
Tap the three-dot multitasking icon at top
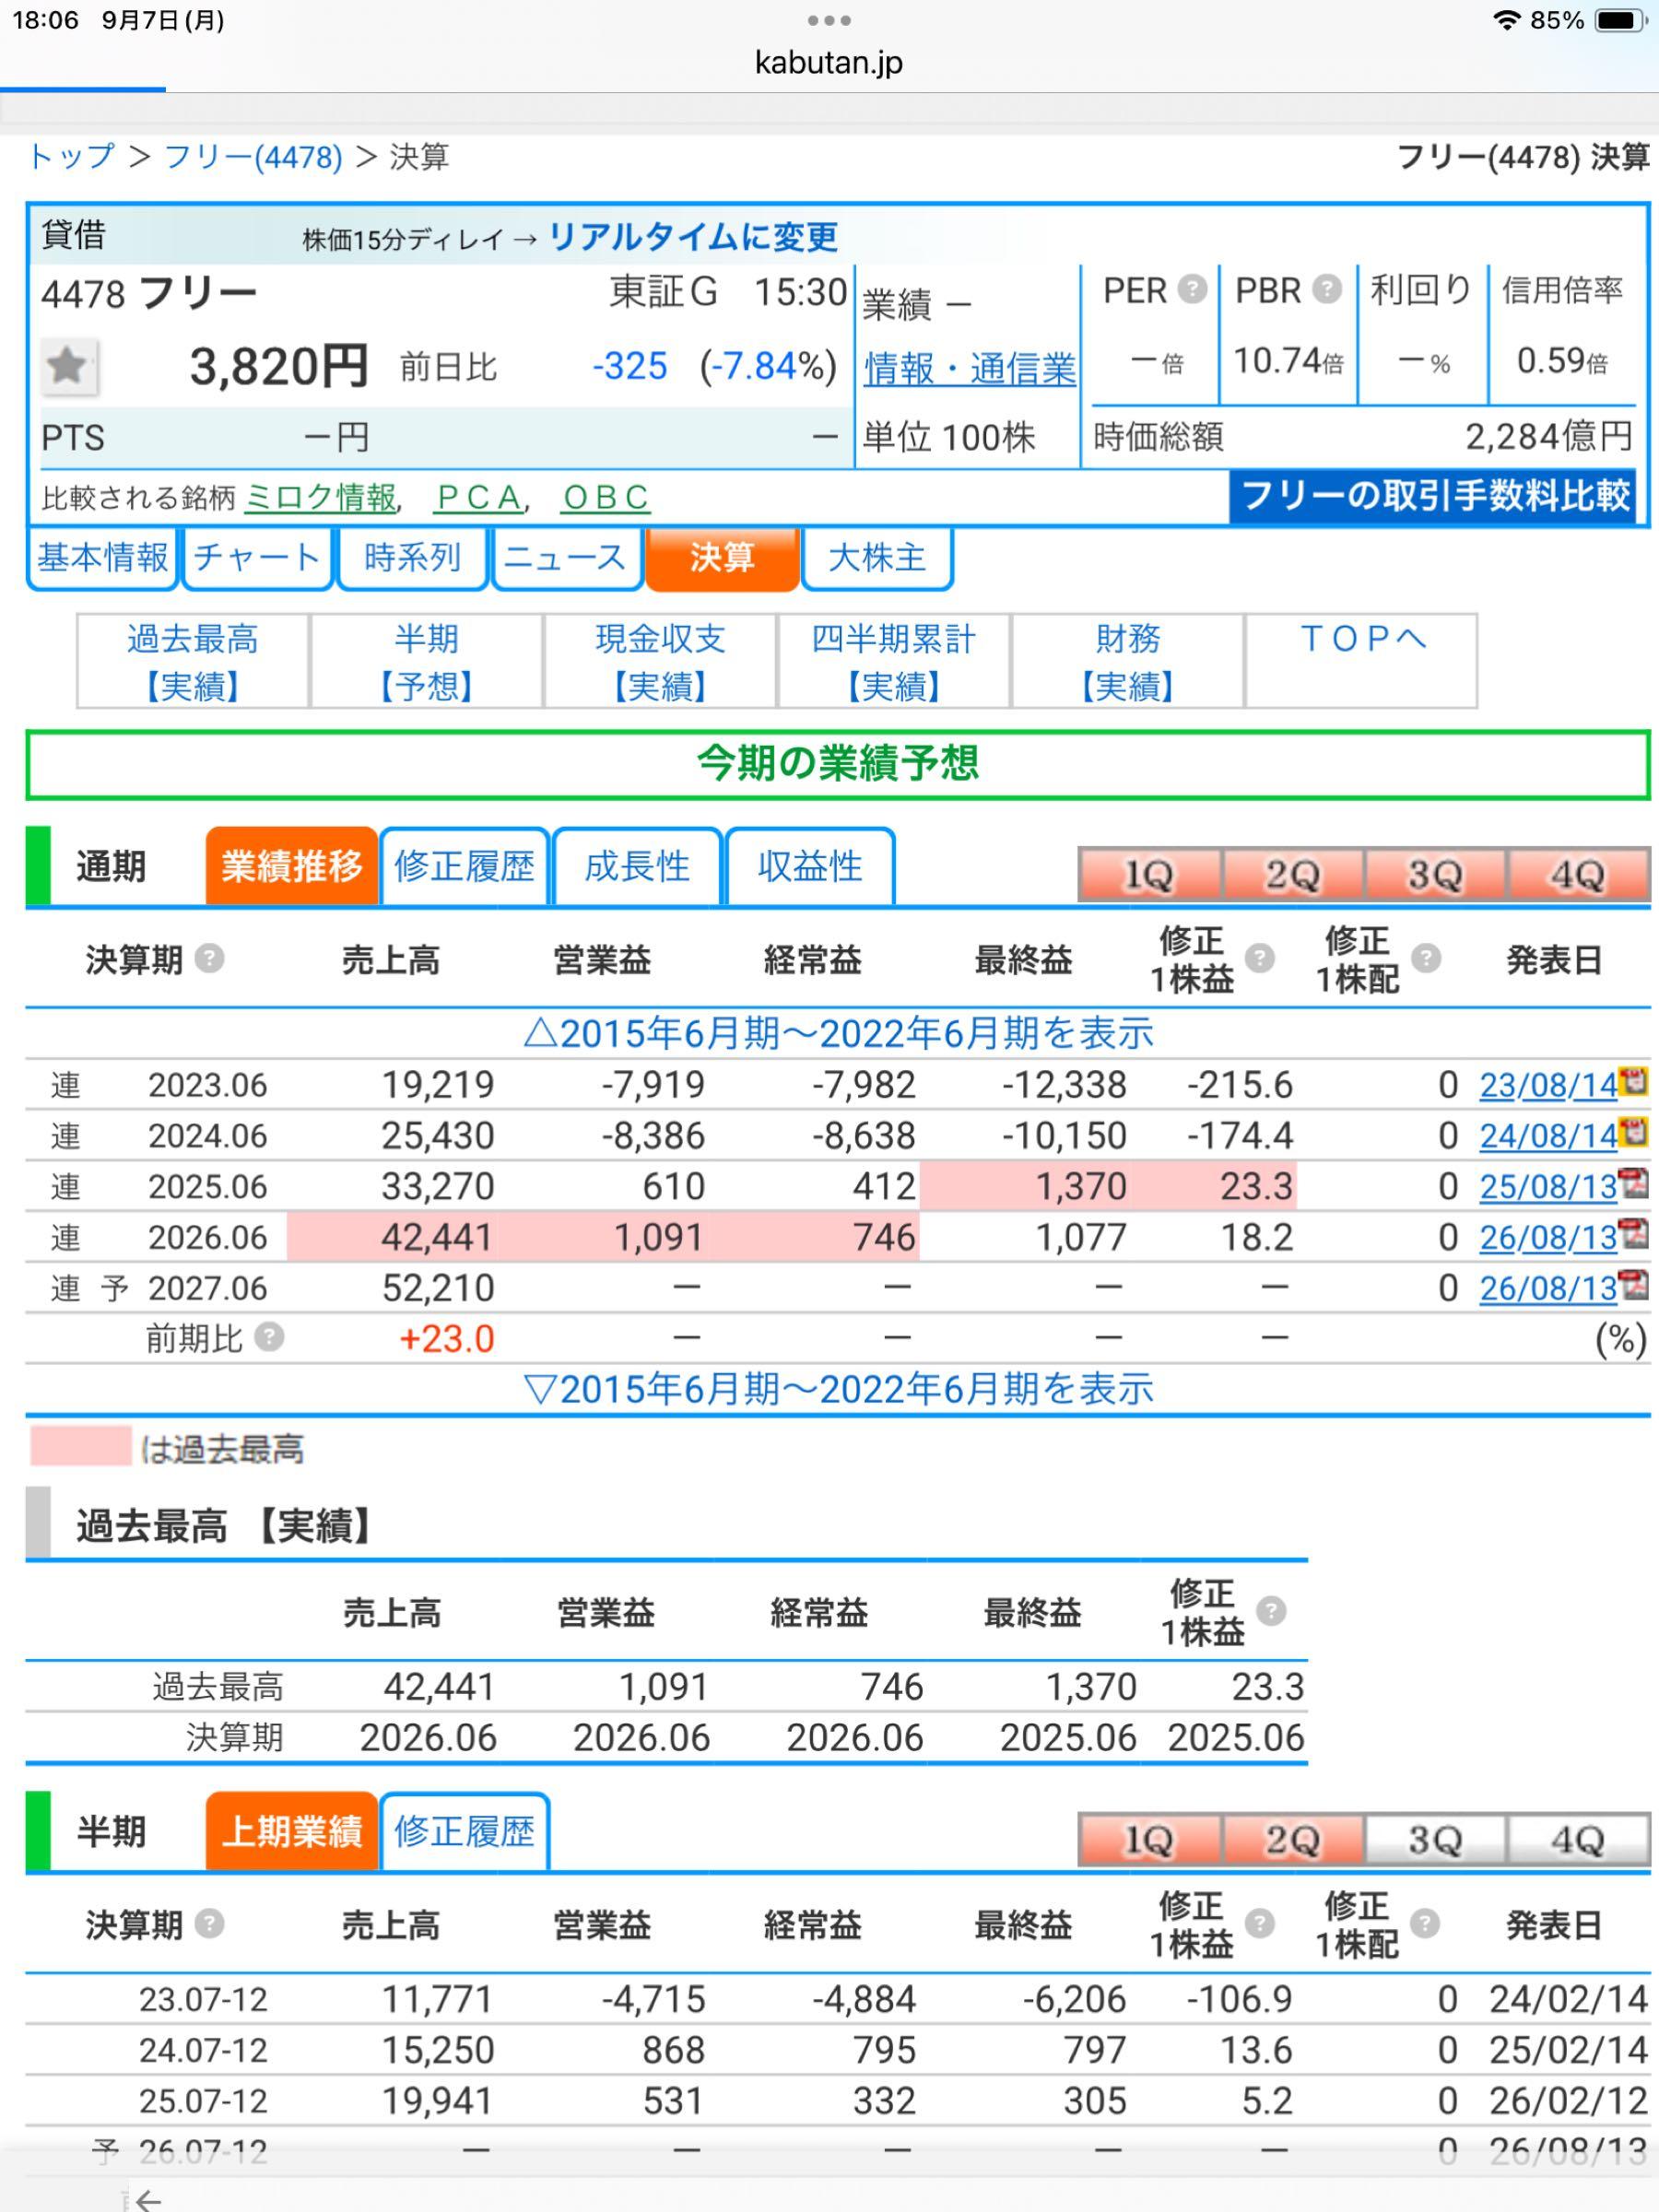[x=829, y=20]
